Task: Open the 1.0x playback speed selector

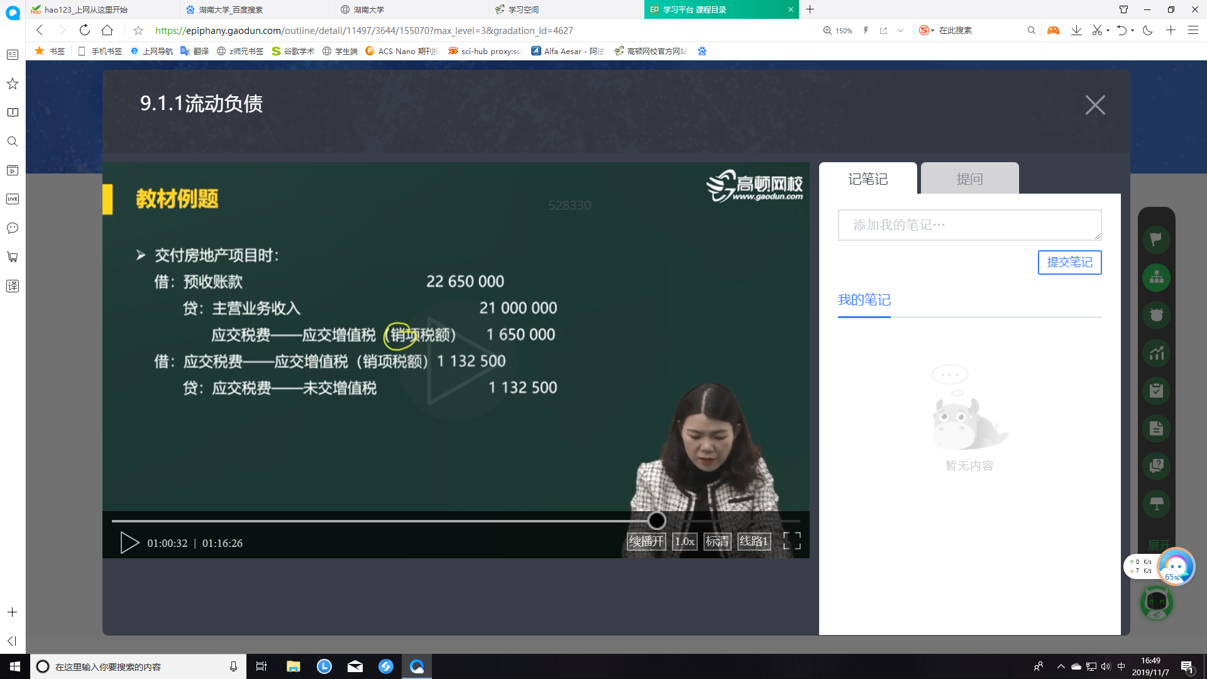Action: coord(684,541)
